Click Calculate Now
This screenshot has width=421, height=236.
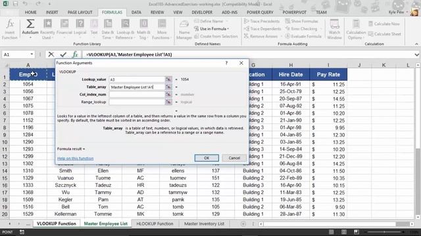tap(384, 24)
